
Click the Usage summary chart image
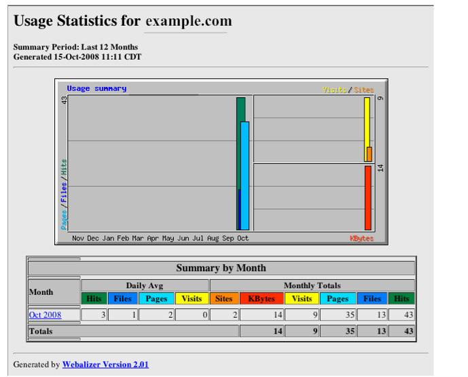tap(221, 162)
